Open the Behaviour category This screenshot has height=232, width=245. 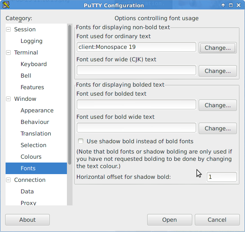pos(35,122)
